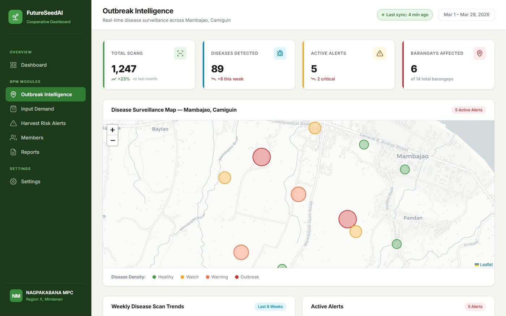The height and width of the screenshot is (316, 506).
Task: Select red outbreak marker overlapping the orange marker
Action: coord(347,219)
